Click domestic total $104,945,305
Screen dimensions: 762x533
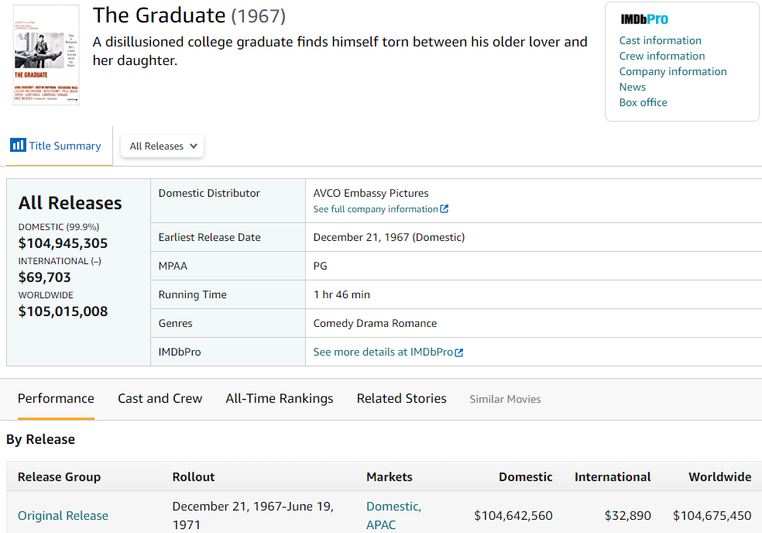click(63, 243)
